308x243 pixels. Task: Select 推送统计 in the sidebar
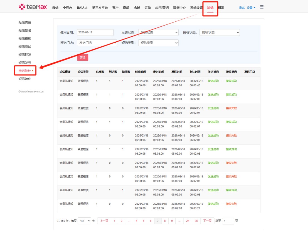coord(25,71)
